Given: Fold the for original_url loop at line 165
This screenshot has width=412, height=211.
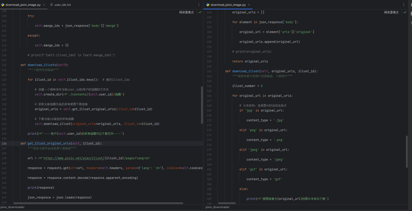Looking at the screenshot, I should (216, 96).
